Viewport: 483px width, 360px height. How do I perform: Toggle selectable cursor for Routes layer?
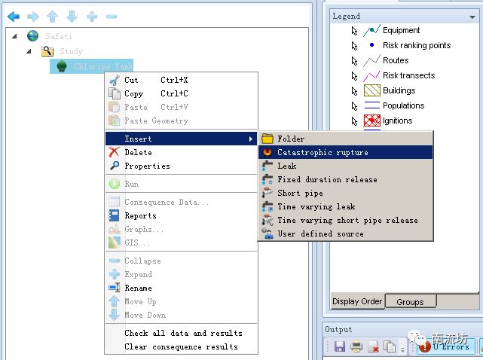[354, 61]
